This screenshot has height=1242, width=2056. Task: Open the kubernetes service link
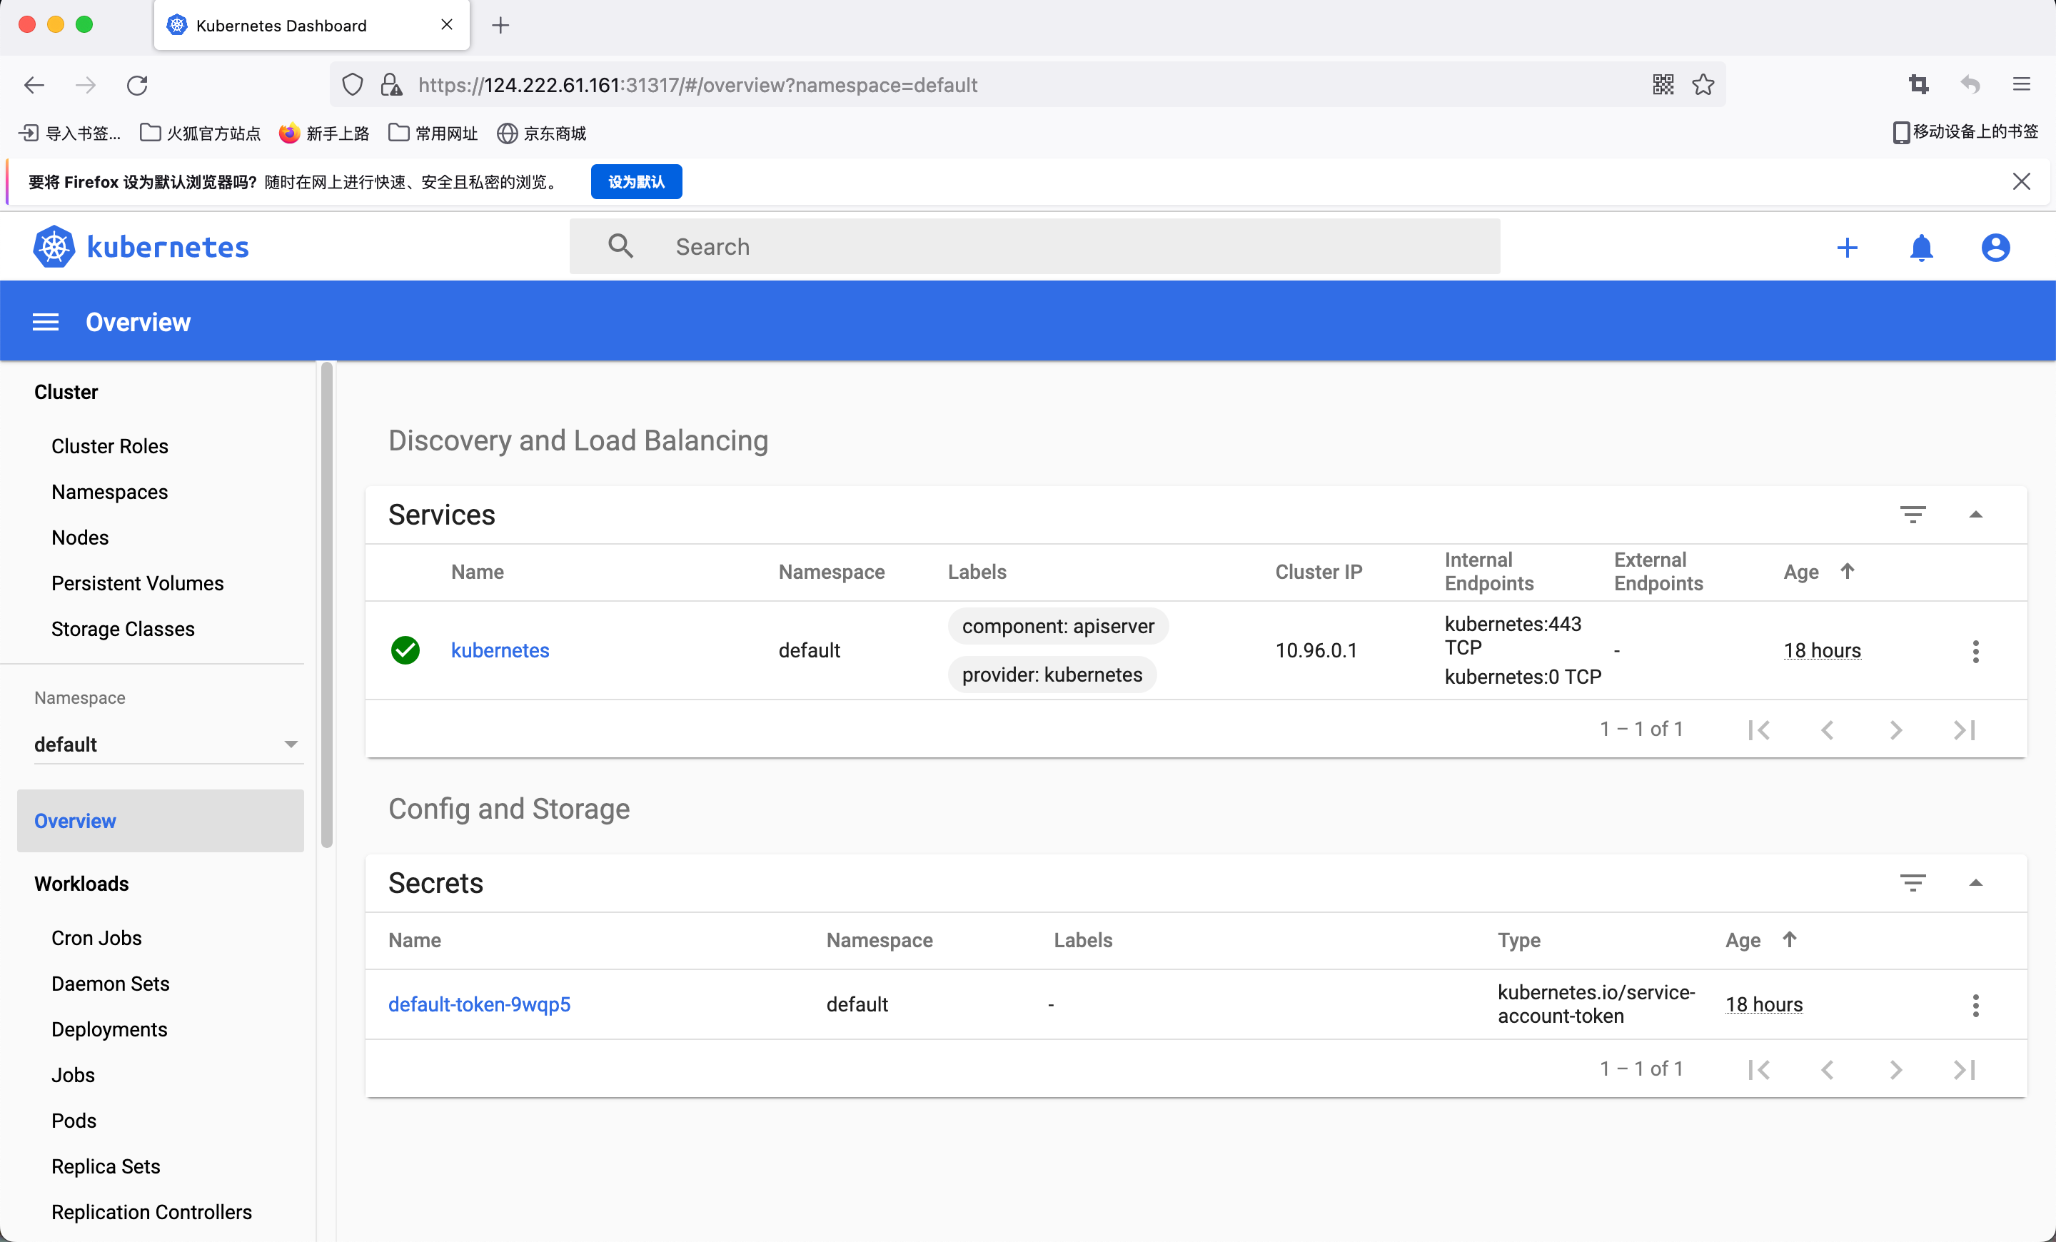[x=500, y=650]
